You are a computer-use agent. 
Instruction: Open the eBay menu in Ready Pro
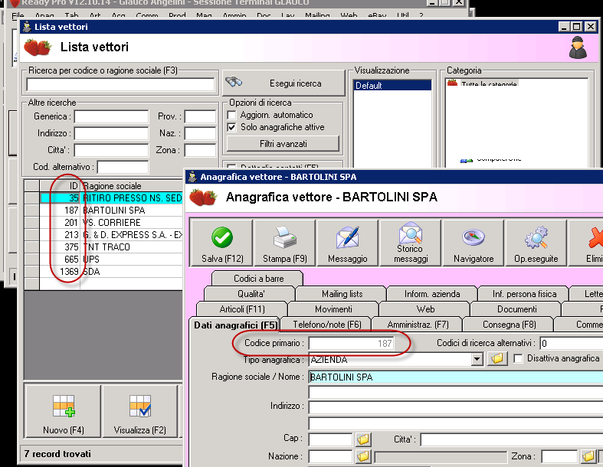click(x=377, y=16)
